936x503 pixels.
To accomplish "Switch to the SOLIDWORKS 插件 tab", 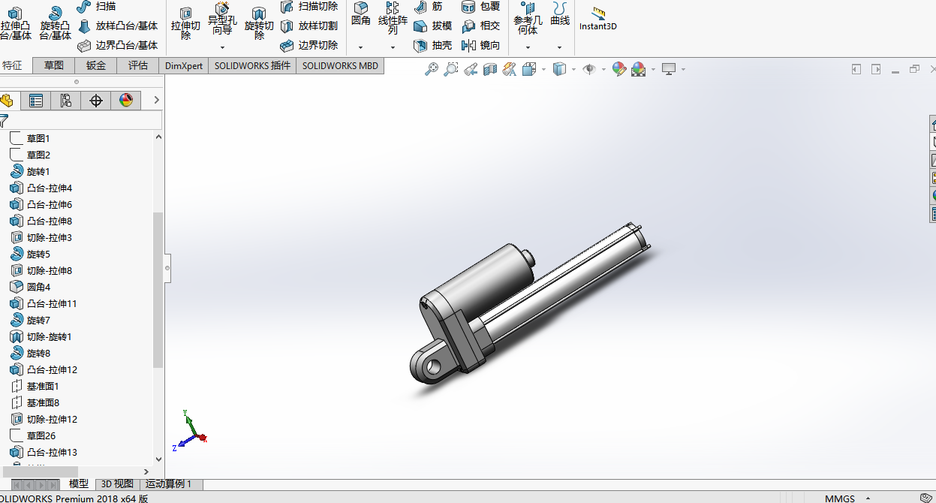I will point(252,65).
